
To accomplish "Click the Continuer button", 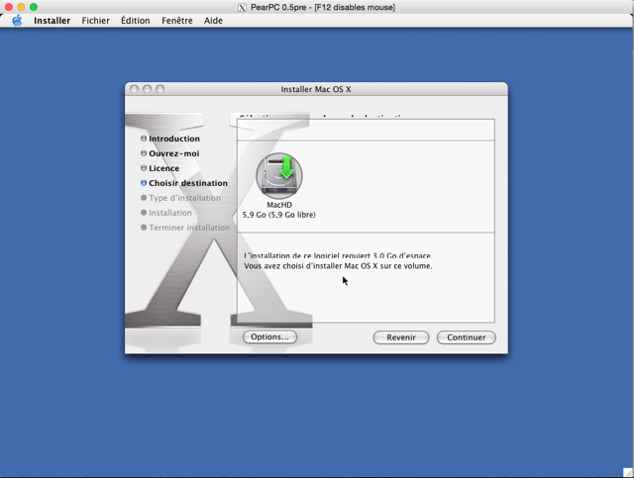I will click(x=467, y=337).
